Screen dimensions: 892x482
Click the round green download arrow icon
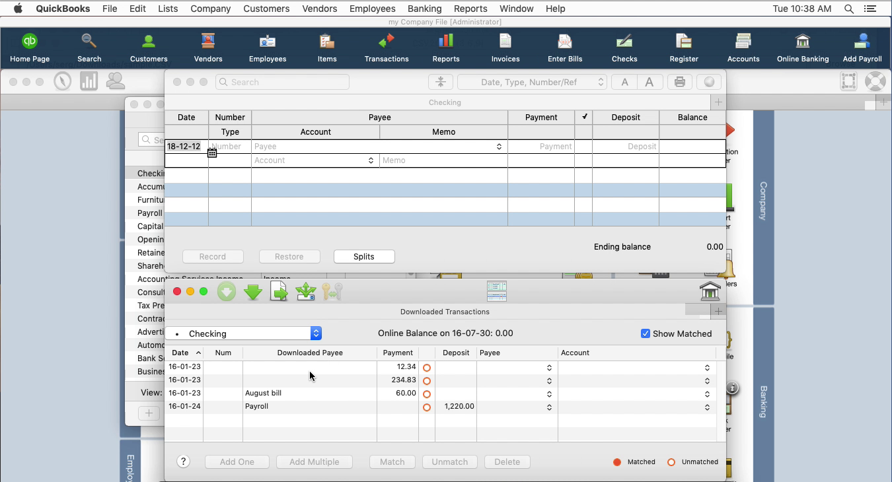[227, 291]
